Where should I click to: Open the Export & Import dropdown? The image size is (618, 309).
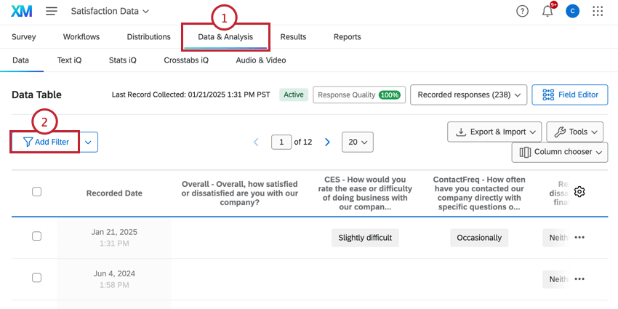(x=494, y=132)
